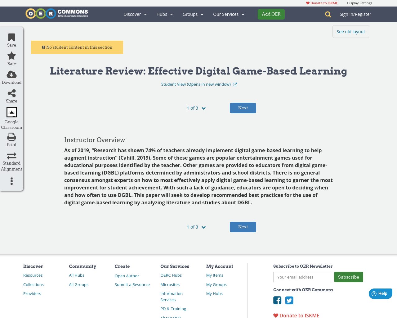Screen dimensions: 397x318
Task: Open OER Commons Facebook page icon
Action: (x=277, y=300)
